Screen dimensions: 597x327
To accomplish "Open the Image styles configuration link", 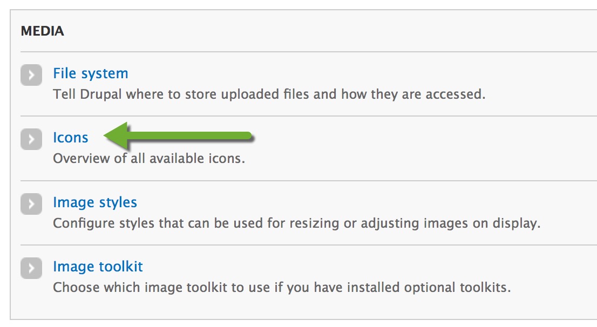I will pyautogui.click(x=94, y=202).
